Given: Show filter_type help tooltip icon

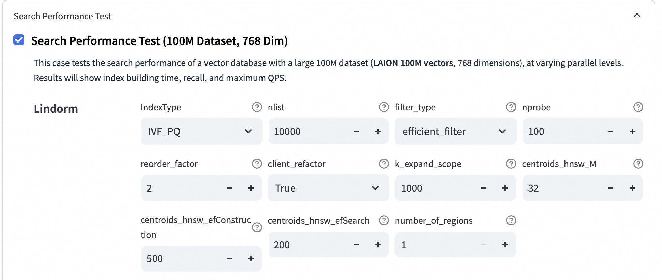Looking at the screenshot, I should [x=511, y=107].
